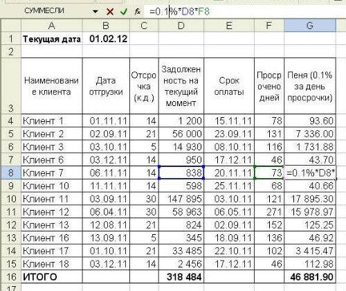Viewport: 346px width, 291px height.
Task: Select column A header
Action: [52, 26]
